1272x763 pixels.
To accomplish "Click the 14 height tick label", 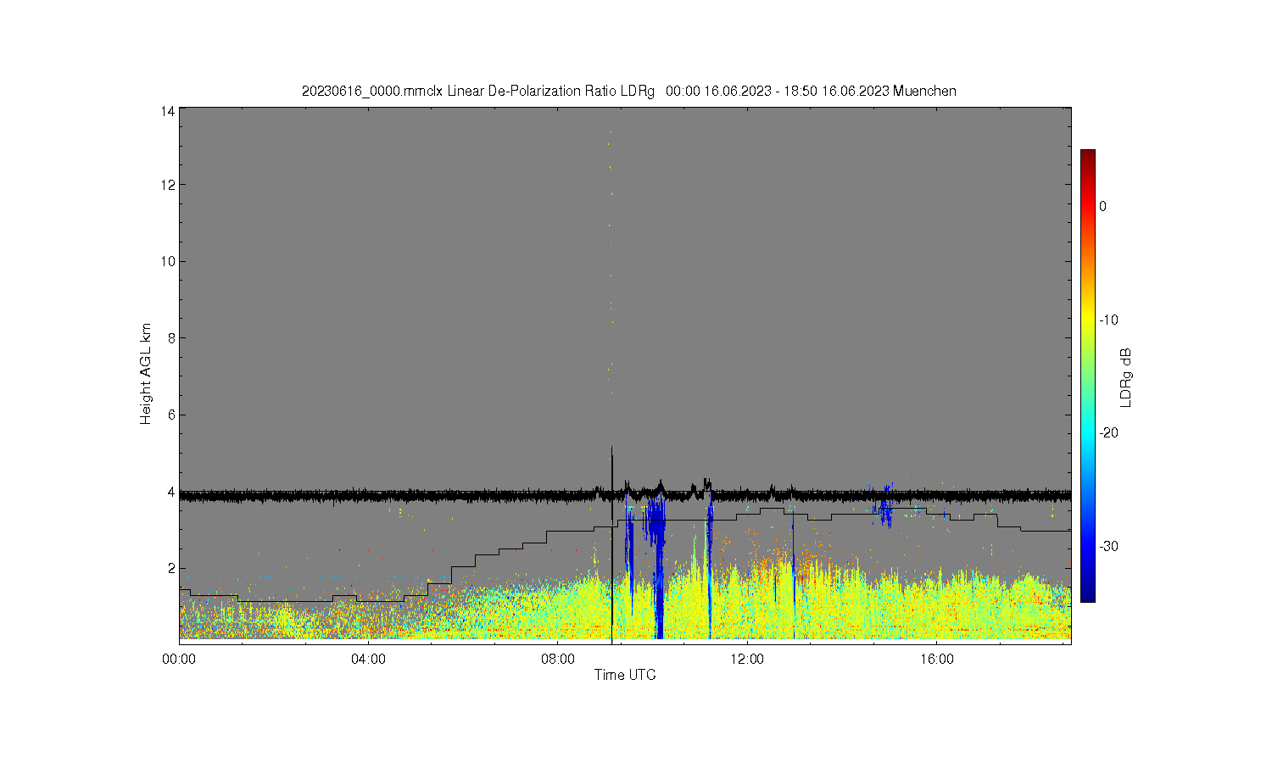I will 168,111.
